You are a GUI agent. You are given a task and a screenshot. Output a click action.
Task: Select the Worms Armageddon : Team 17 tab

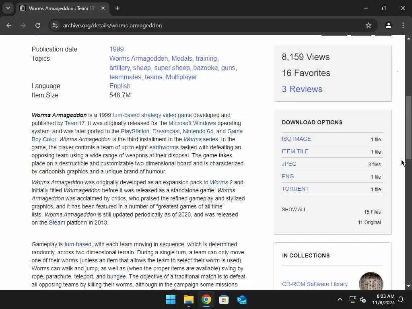tap(62, 8)
